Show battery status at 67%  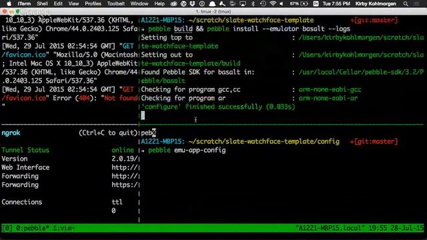tap(299, 3)
